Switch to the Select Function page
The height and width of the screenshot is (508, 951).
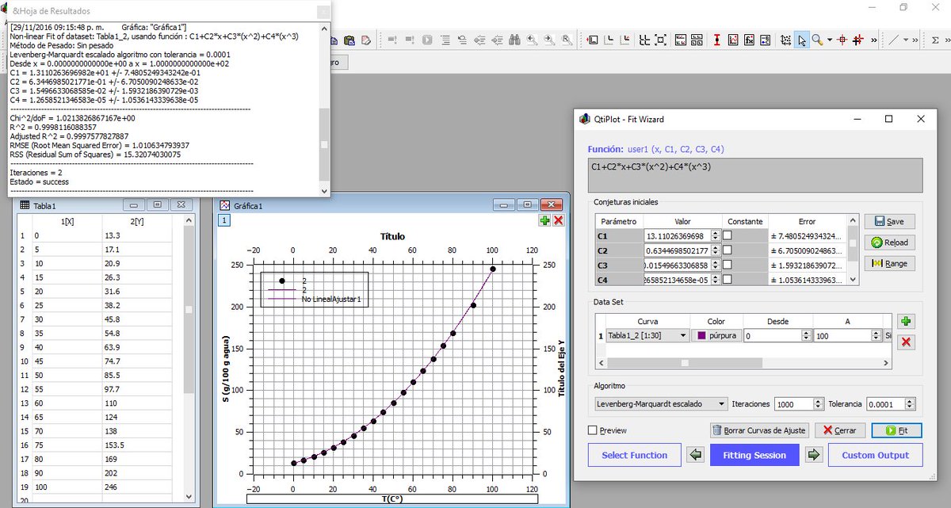click(634, 455)
